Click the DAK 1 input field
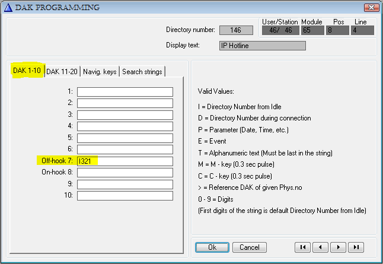Screen dimensions: 383x264 tap(125, 91)
